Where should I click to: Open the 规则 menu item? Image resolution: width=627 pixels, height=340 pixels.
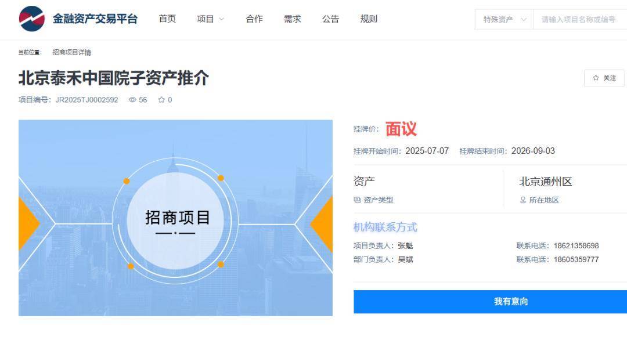(x=369, y=19)
